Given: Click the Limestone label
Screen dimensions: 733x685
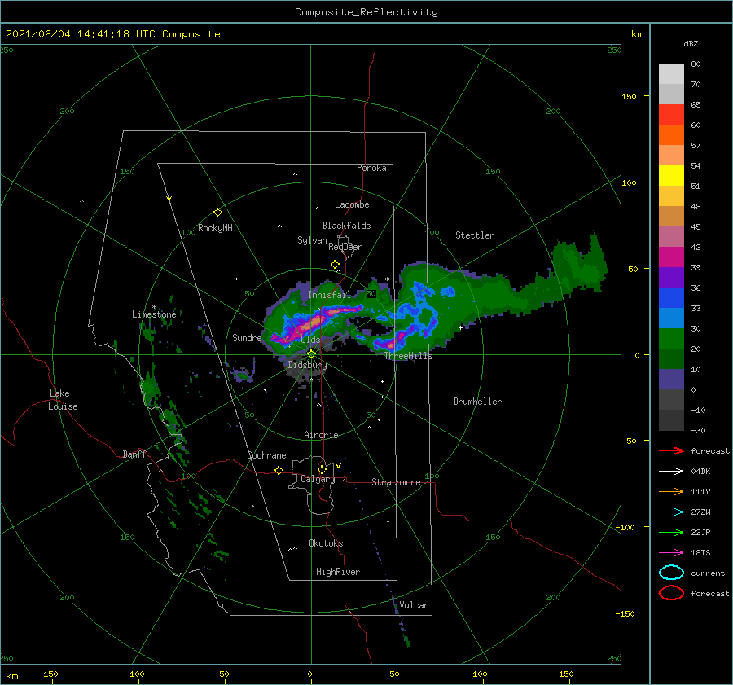Looking at the screenshot, I should tap(154, 314).
